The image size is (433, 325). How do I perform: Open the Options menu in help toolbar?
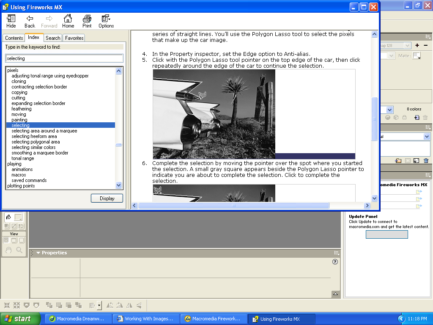click(x=106, y=21)
